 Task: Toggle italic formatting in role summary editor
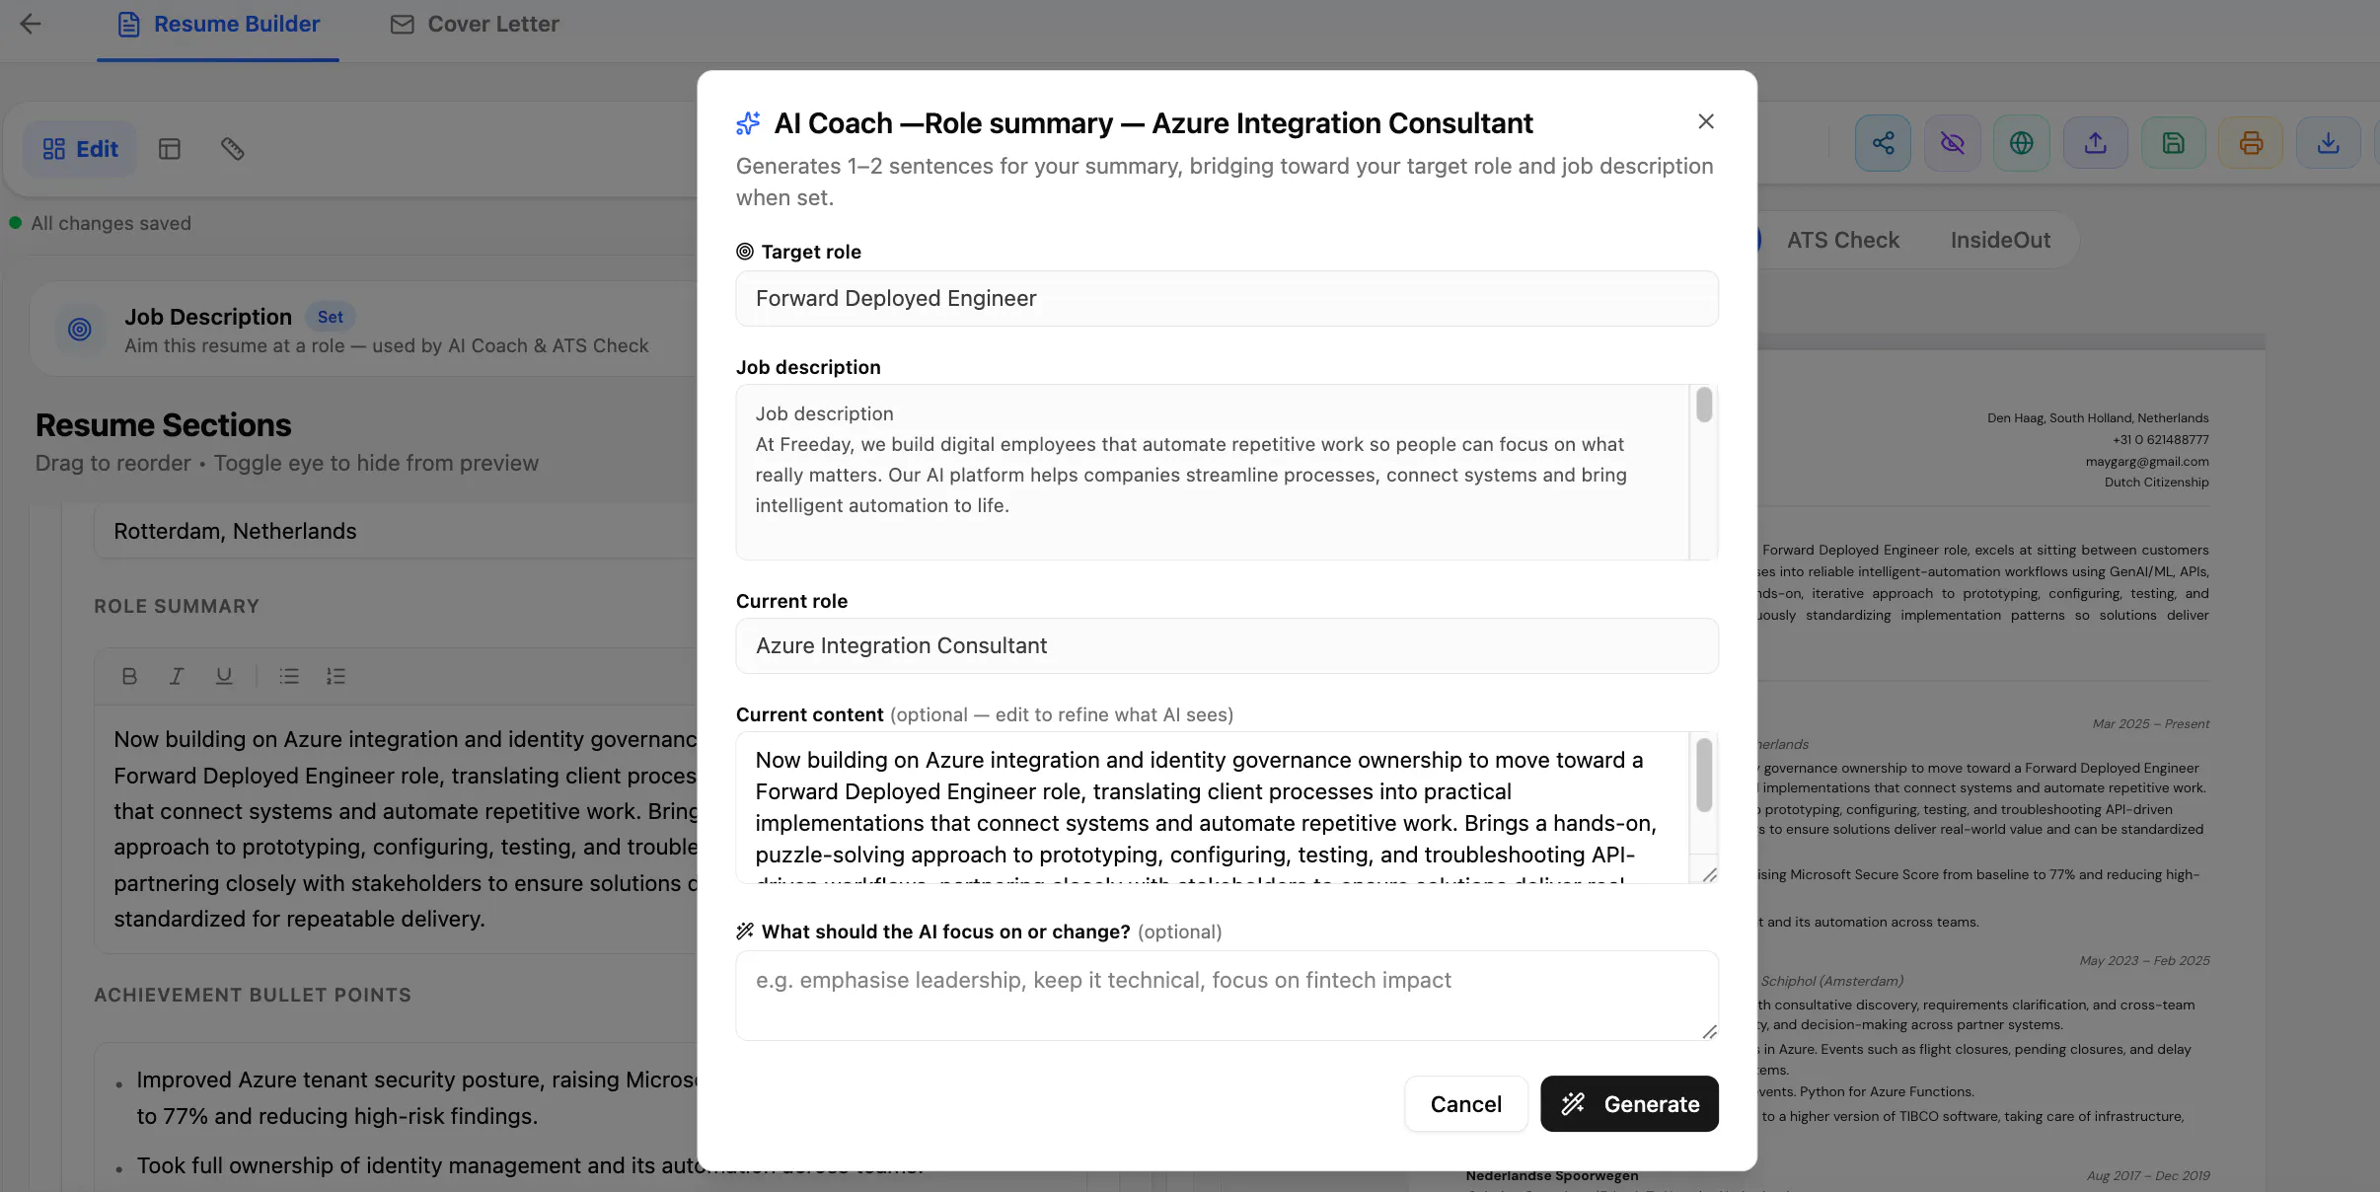click(x=177, y=676)
